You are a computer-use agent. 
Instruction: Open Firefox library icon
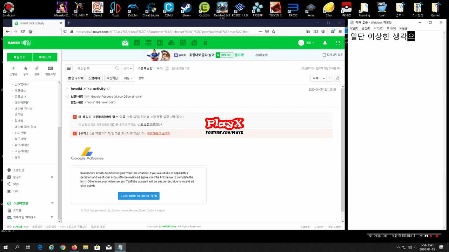point(308,31)
